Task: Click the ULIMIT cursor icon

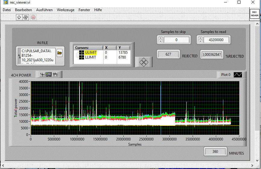Action: [x=82, y=53]
